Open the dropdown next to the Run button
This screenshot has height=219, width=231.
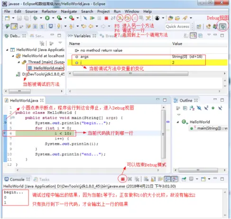point(53,18)
